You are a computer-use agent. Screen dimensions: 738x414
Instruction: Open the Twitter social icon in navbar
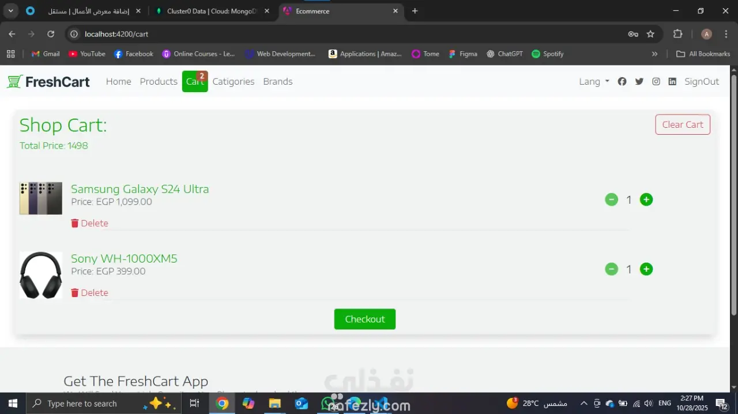pos(639,82)
